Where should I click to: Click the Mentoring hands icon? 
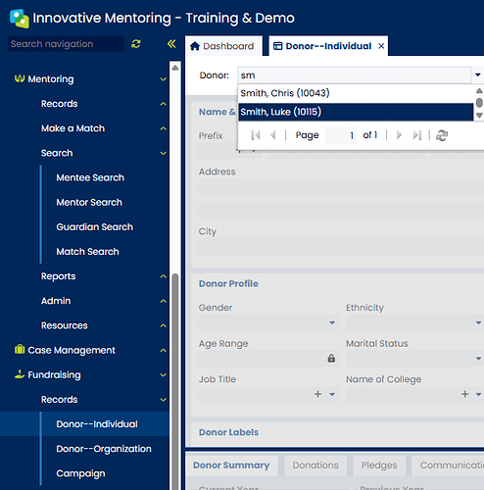20,78
